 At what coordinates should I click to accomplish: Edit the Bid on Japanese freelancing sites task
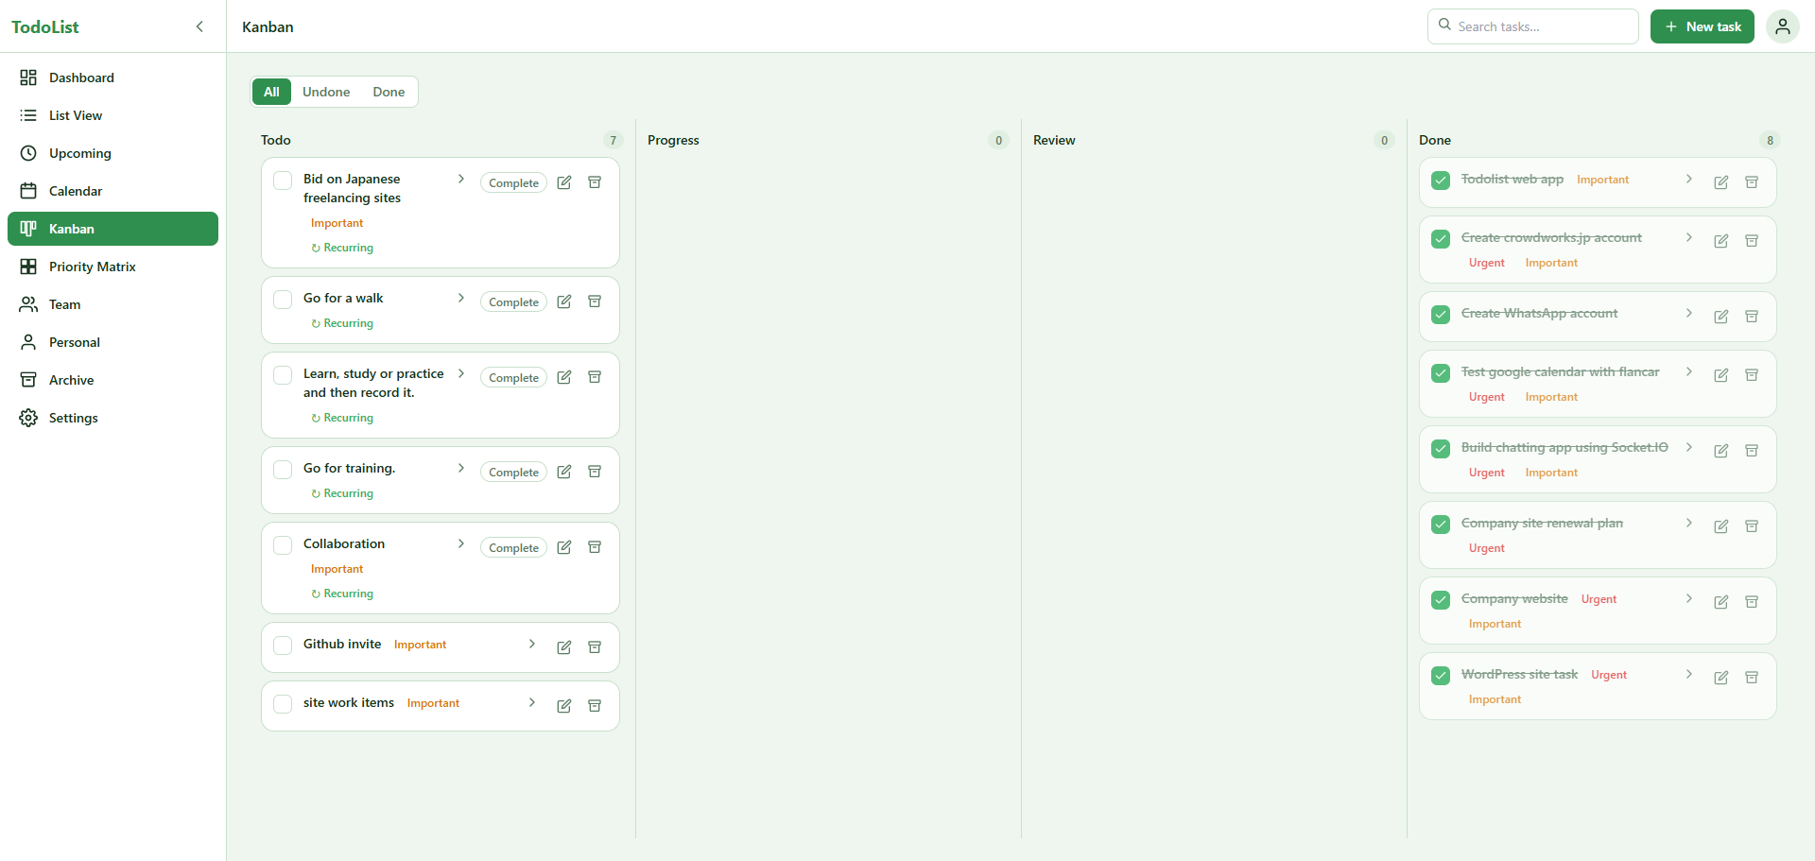[564, 182]
